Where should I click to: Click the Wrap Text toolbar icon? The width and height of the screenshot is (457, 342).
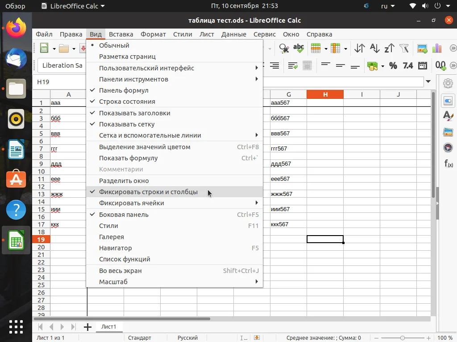click(293, 65)
